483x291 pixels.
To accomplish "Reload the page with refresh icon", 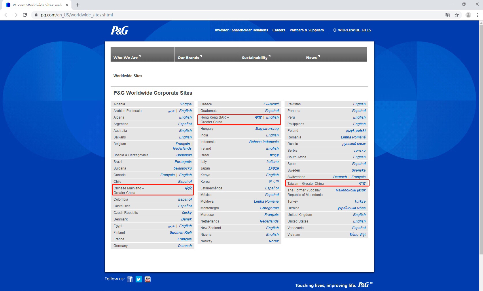I will click(25, 15).
